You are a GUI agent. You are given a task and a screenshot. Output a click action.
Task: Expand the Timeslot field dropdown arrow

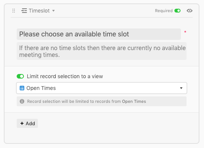[53, 11]
